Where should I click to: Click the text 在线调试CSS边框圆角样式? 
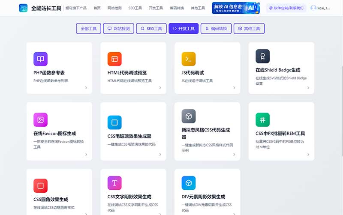click(54, 208)
